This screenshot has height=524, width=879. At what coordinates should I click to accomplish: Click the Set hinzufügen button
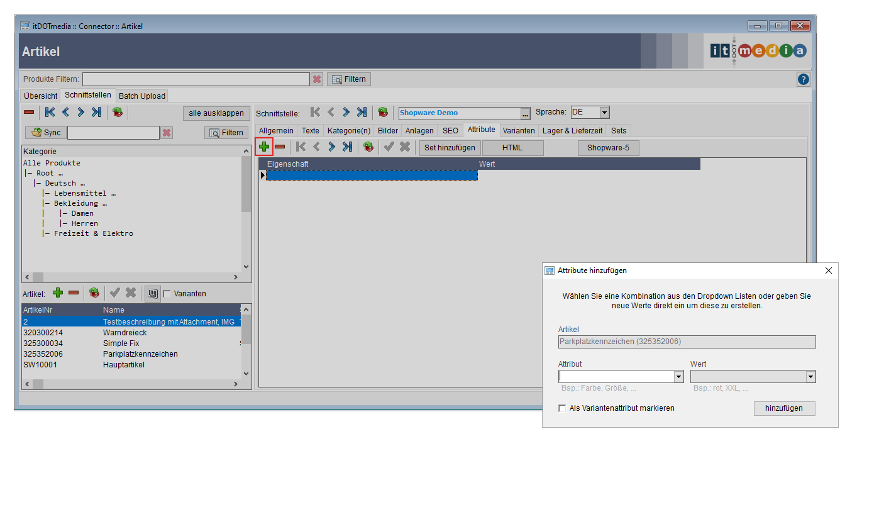tap(450, 148)
